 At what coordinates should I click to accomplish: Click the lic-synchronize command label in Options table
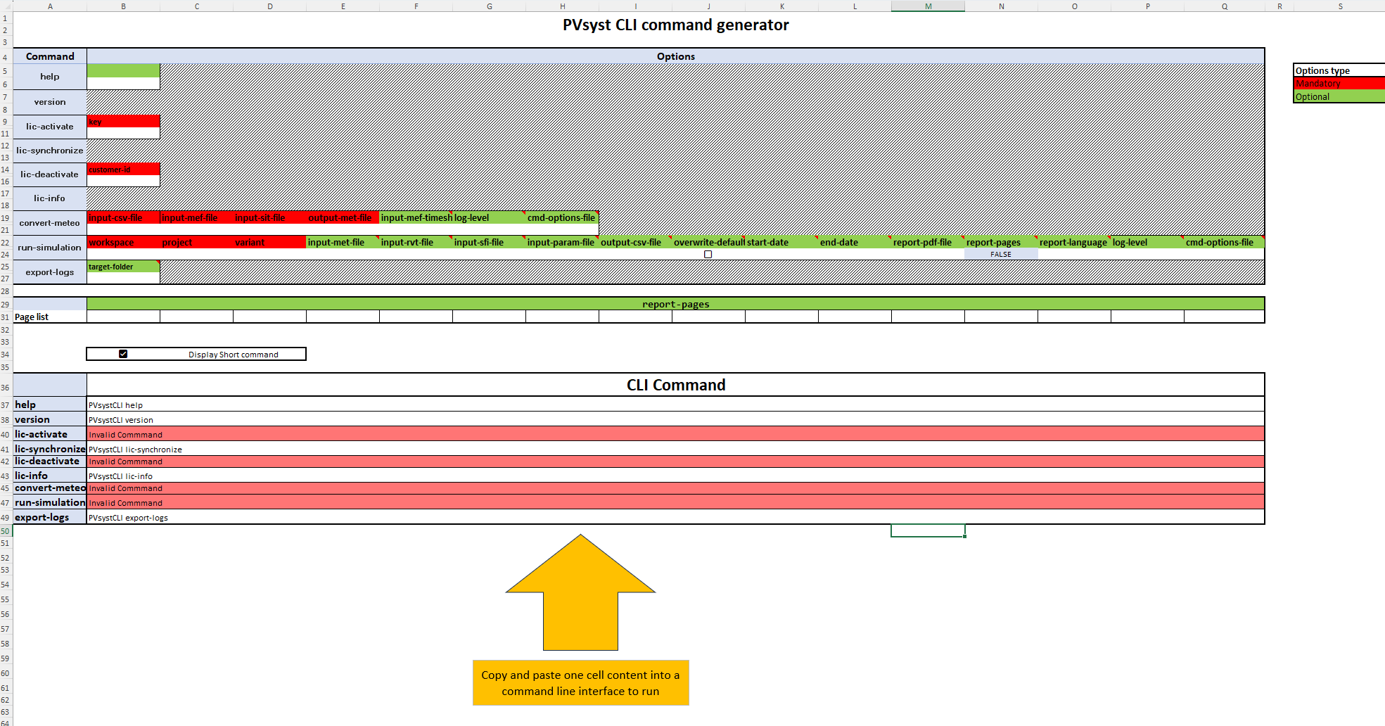click(50, 151)
